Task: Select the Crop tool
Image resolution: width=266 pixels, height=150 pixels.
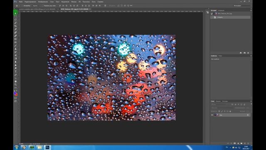Action: click(15, 26)
